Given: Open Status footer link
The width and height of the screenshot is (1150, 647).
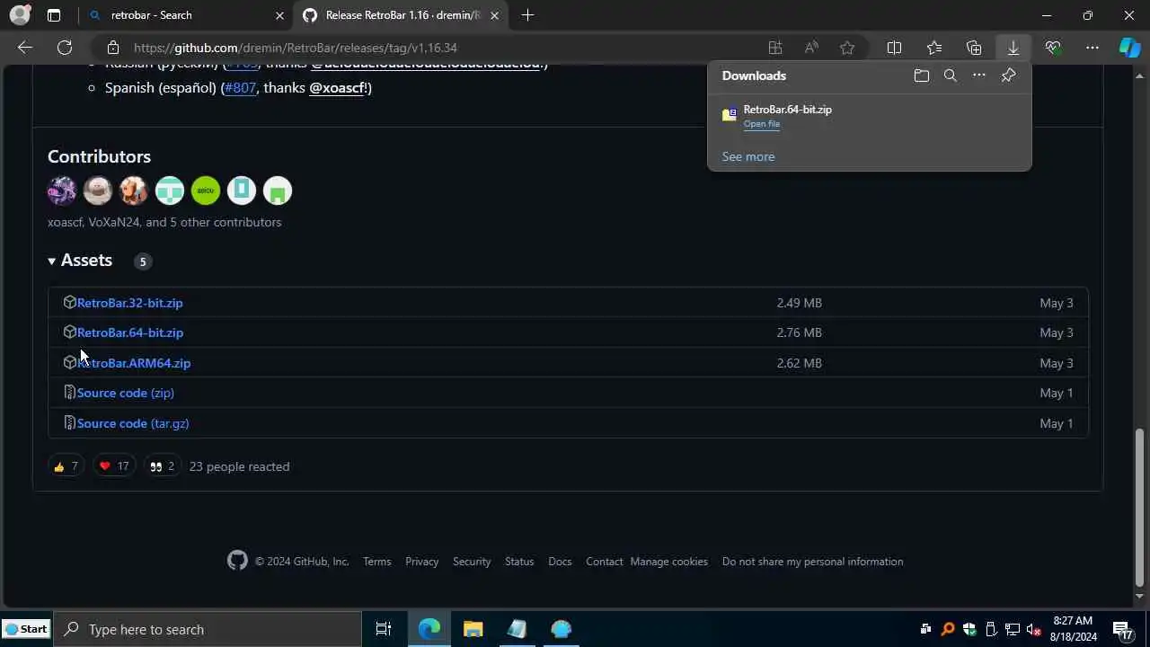Looking at the screenshot, I should (519, 562).
